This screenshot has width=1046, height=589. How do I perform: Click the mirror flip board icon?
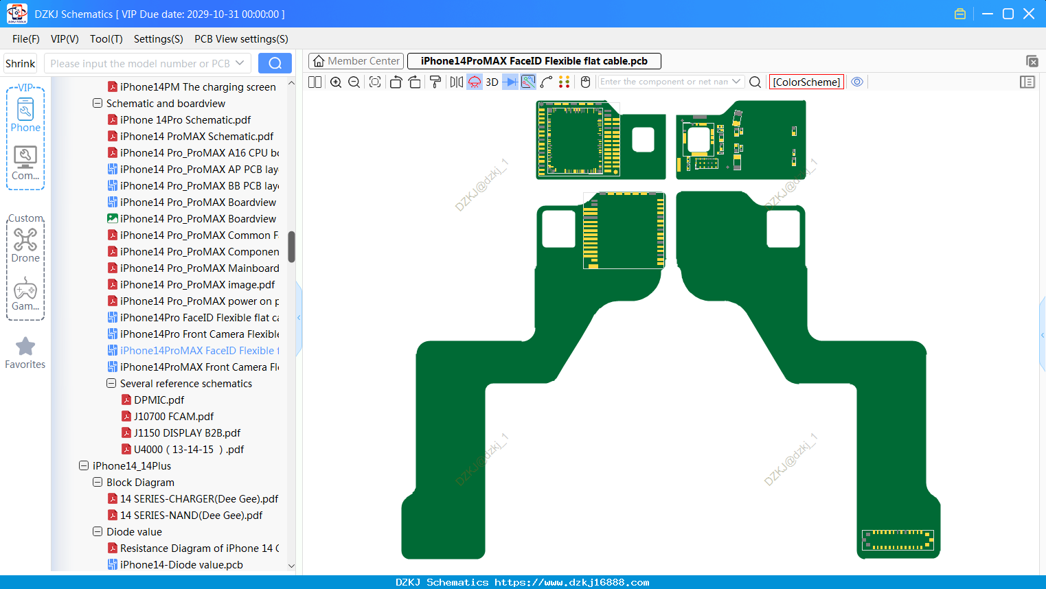(456, 82)
